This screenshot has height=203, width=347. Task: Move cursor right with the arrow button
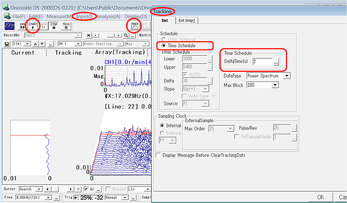[71, 189]
